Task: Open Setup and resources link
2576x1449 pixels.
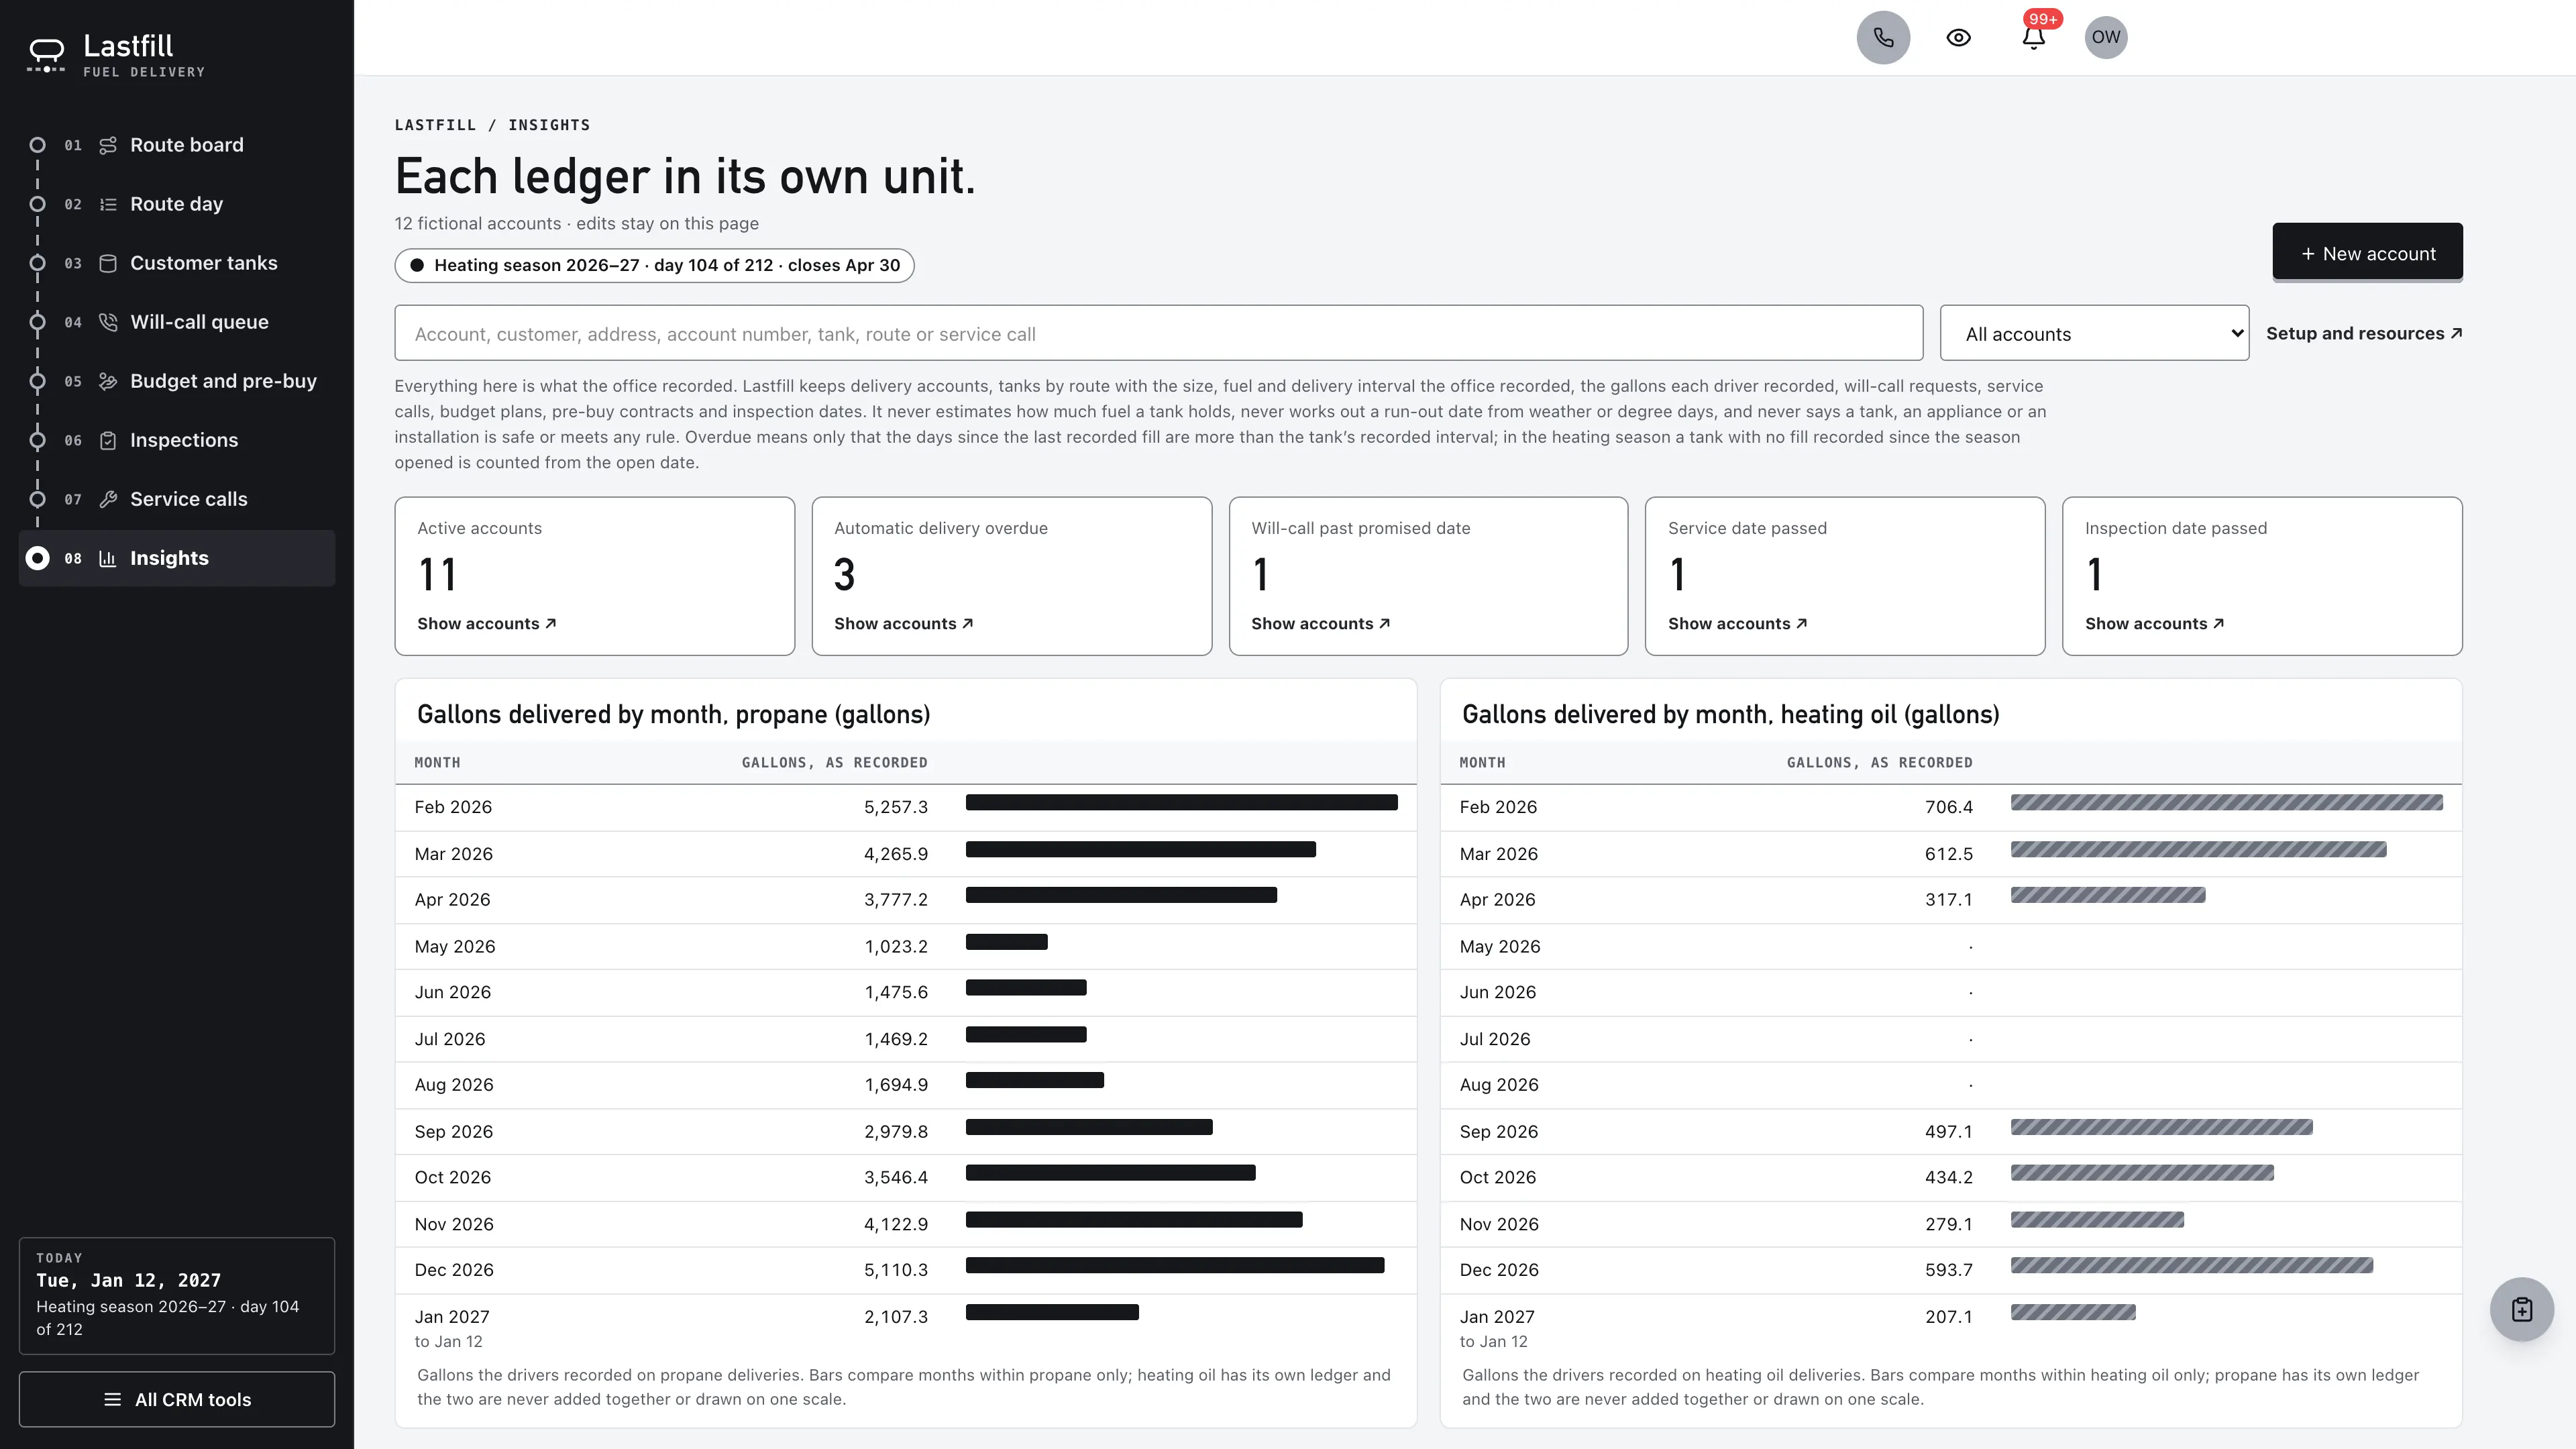Action: tap(2363, 333)
